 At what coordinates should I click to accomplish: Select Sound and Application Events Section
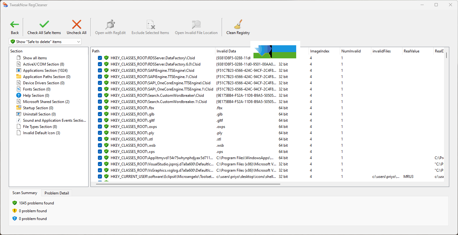pos(54,120)
